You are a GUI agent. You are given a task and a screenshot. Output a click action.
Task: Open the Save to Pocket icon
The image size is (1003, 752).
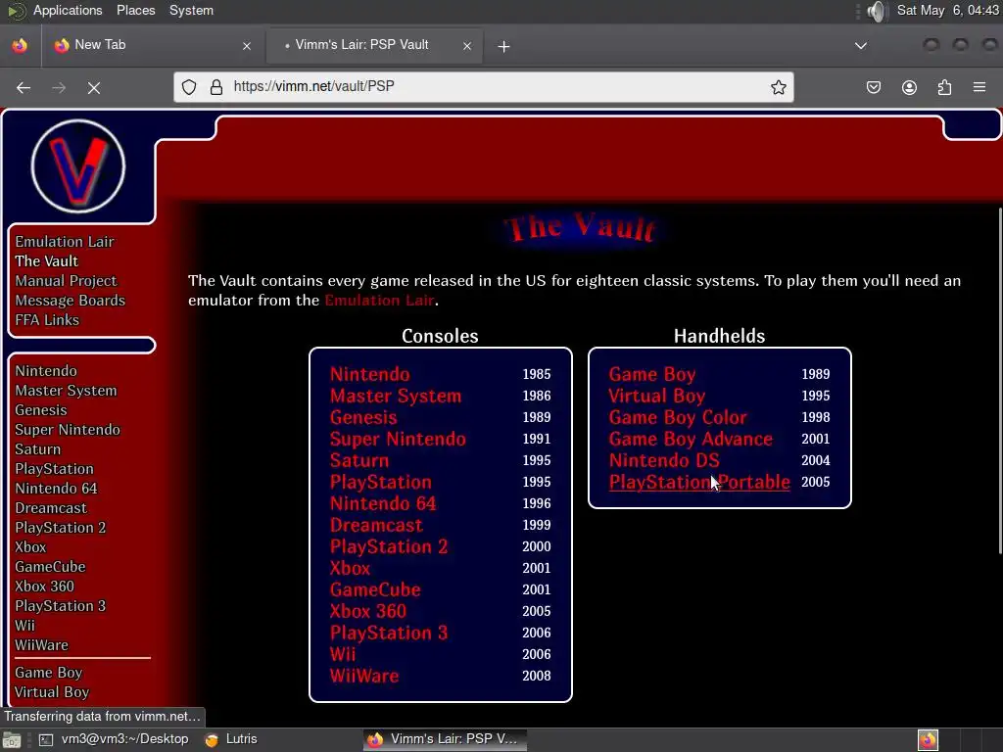pyautogui.click(x=873, y=87)
